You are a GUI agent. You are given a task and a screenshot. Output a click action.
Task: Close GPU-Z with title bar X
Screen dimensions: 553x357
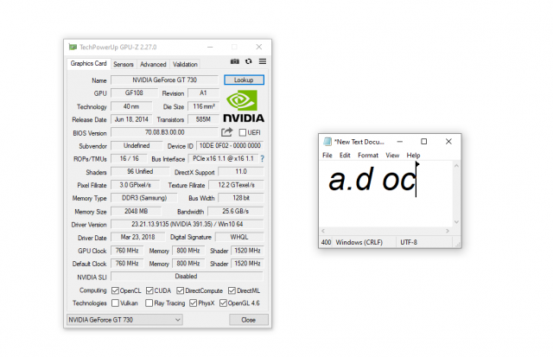coord(259,47)
